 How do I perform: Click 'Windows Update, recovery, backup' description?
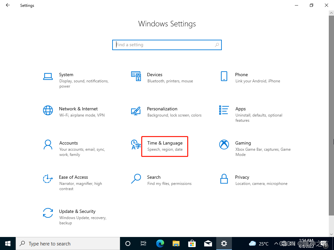click(83, 220)
